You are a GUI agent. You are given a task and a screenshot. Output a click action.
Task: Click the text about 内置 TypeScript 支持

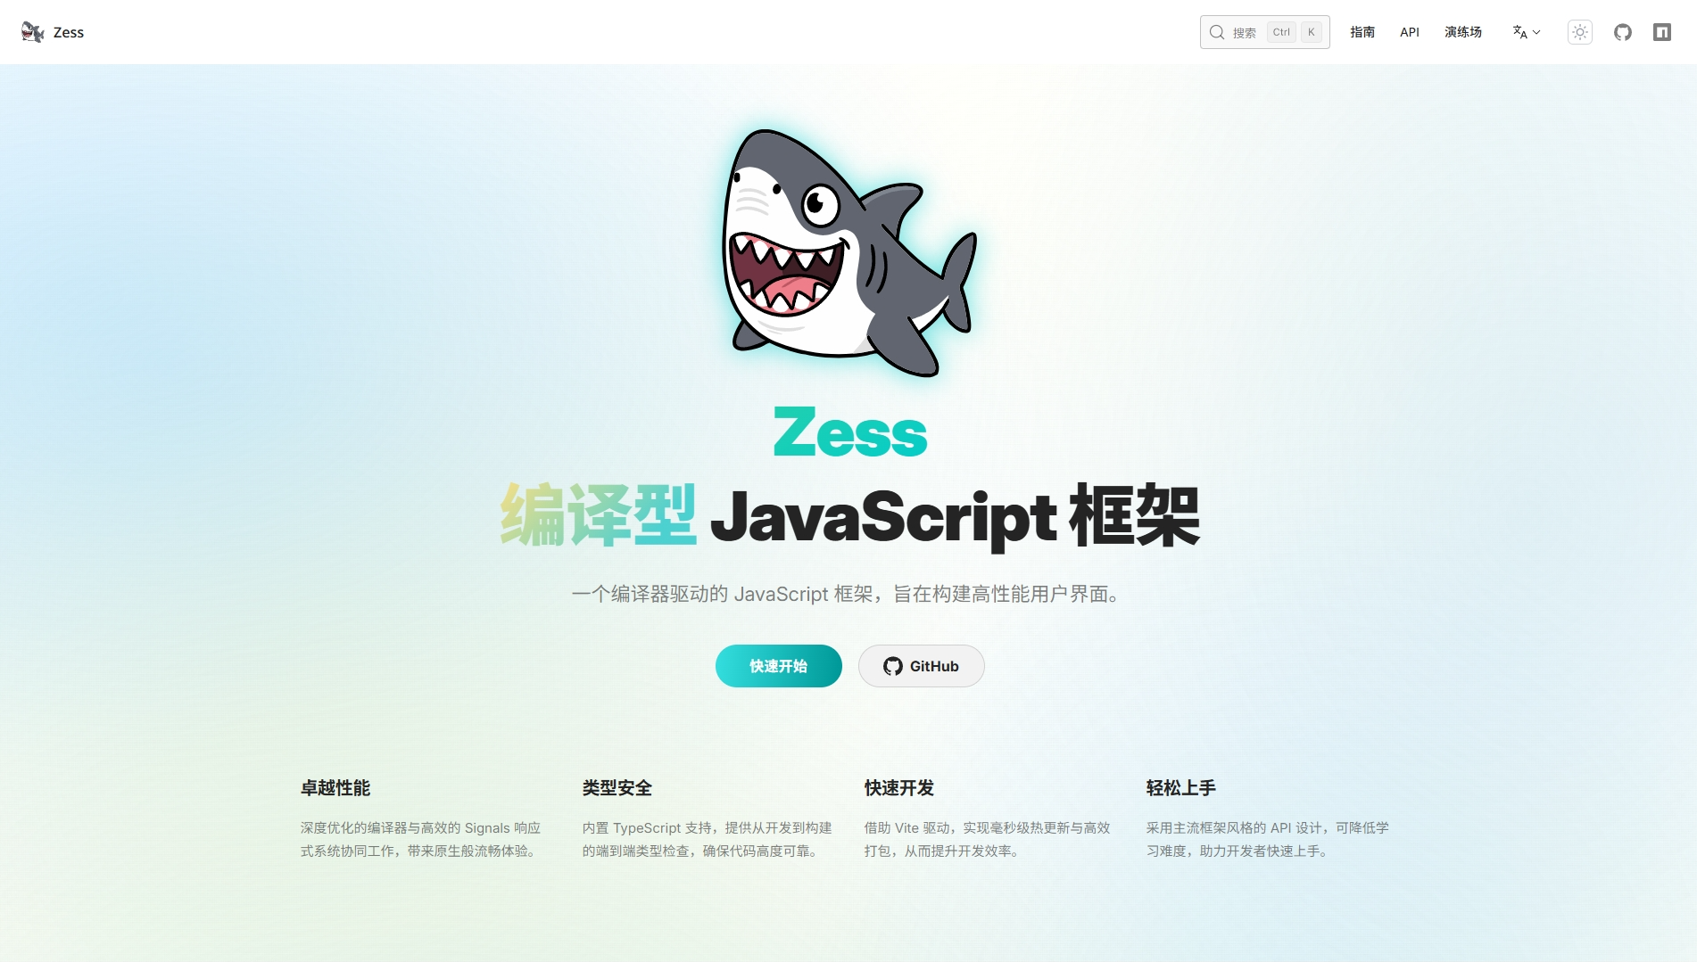[x=708, y=839]
